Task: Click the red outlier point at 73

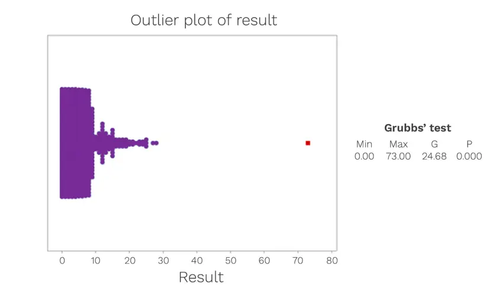Action: [308, 143]
